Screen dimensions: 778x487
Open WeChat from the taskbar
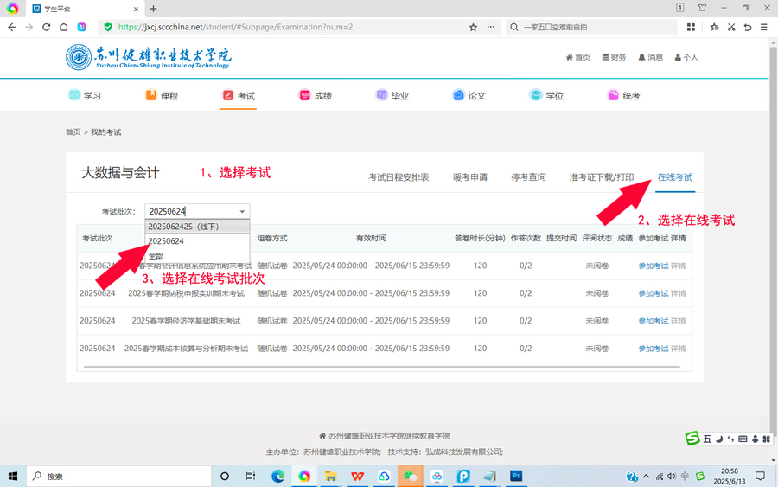(411, 477)
